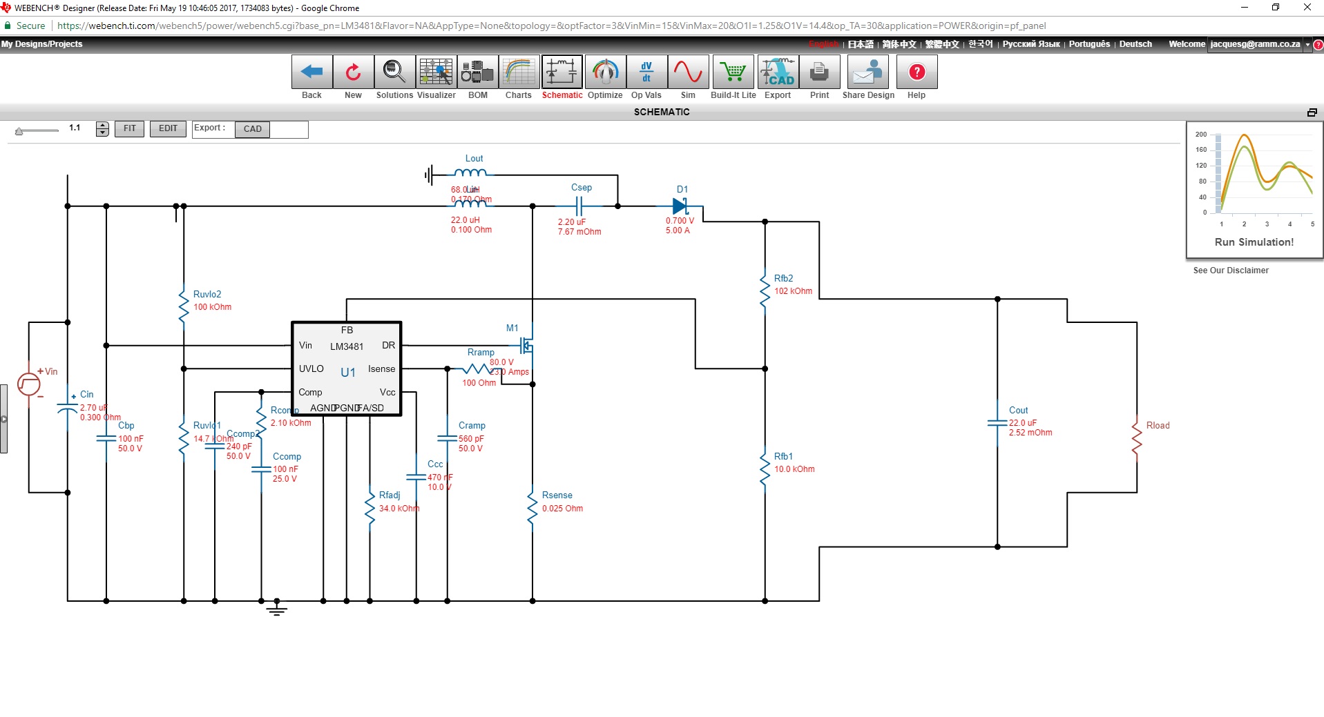The height and width of the screenshot is (717, 1324).
Task: Switch language to Русский Язык
Action: [x=1031, y=44]
